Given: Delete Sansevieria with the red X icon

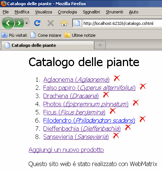Looking at the screenshot, I should [116, 136].
